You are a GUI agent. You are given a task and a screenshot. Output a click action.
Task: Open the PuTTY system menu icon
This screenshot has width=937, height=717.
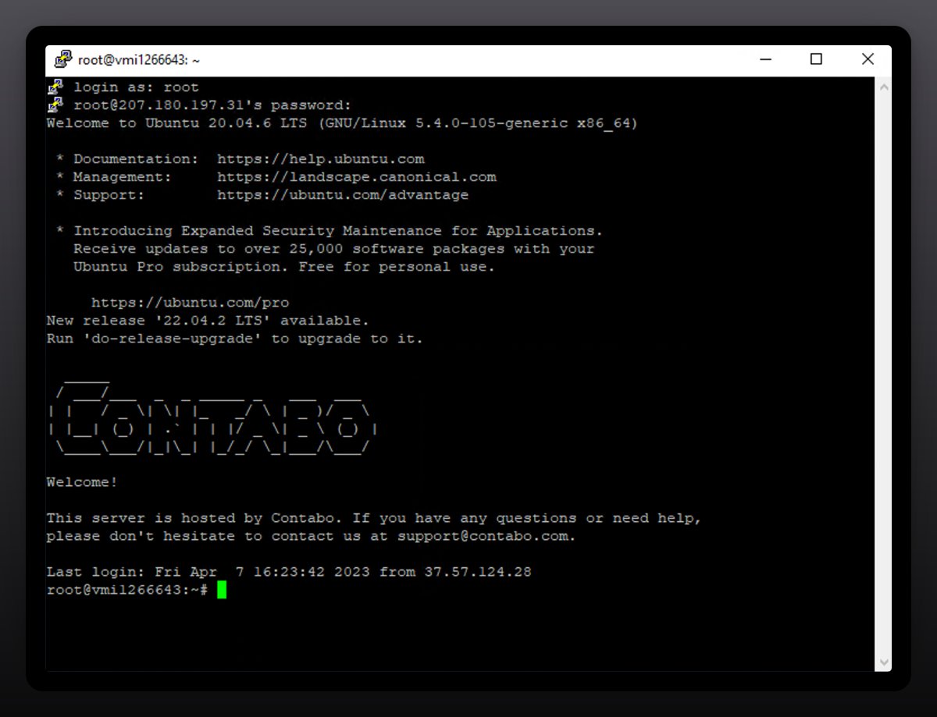(63, 60)
